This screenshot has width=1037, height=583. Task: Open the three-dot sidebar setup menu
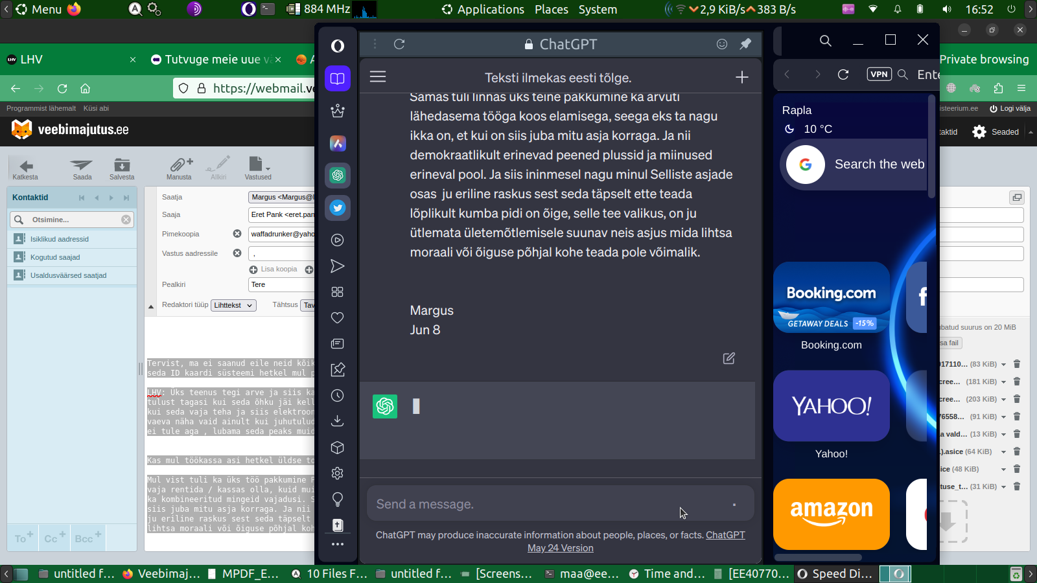click(337, 544)
